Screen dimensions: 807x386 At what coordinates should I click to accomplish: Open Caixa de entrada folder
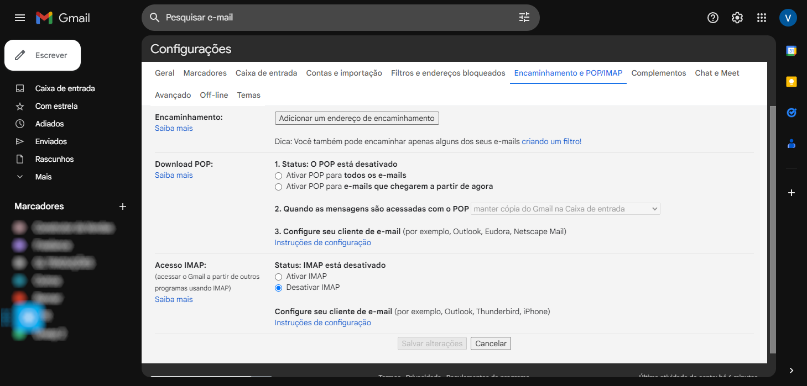[x=66, y=88]
